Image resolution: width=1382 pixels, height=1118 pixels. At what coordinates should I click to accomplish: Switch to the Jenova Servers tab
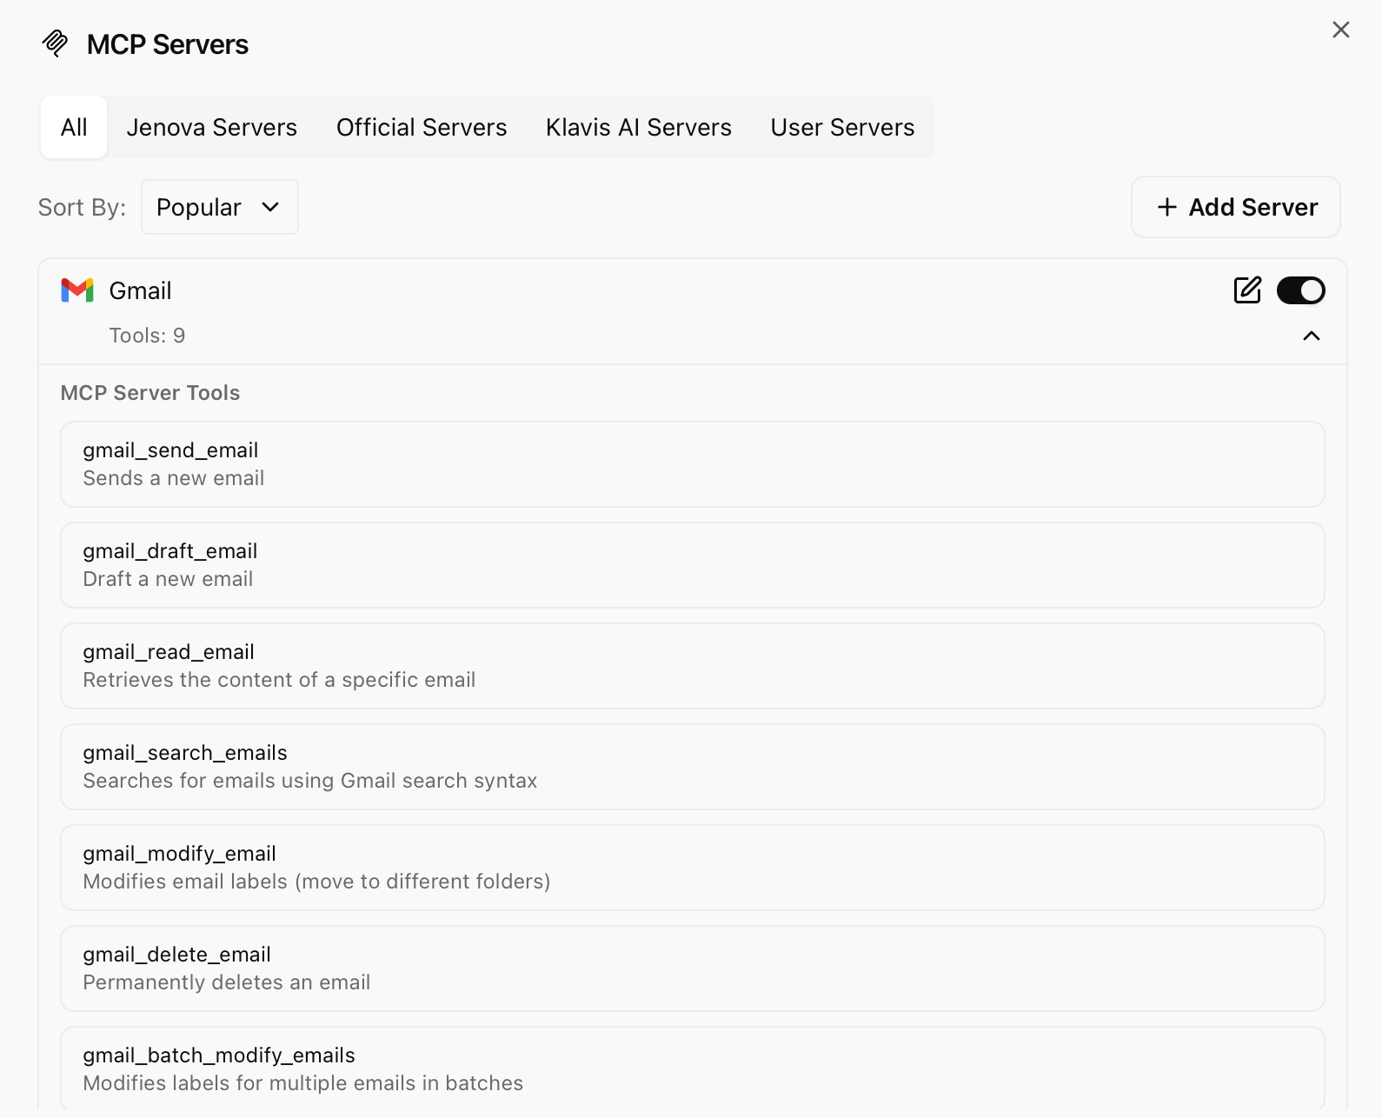tap(211, 128)
